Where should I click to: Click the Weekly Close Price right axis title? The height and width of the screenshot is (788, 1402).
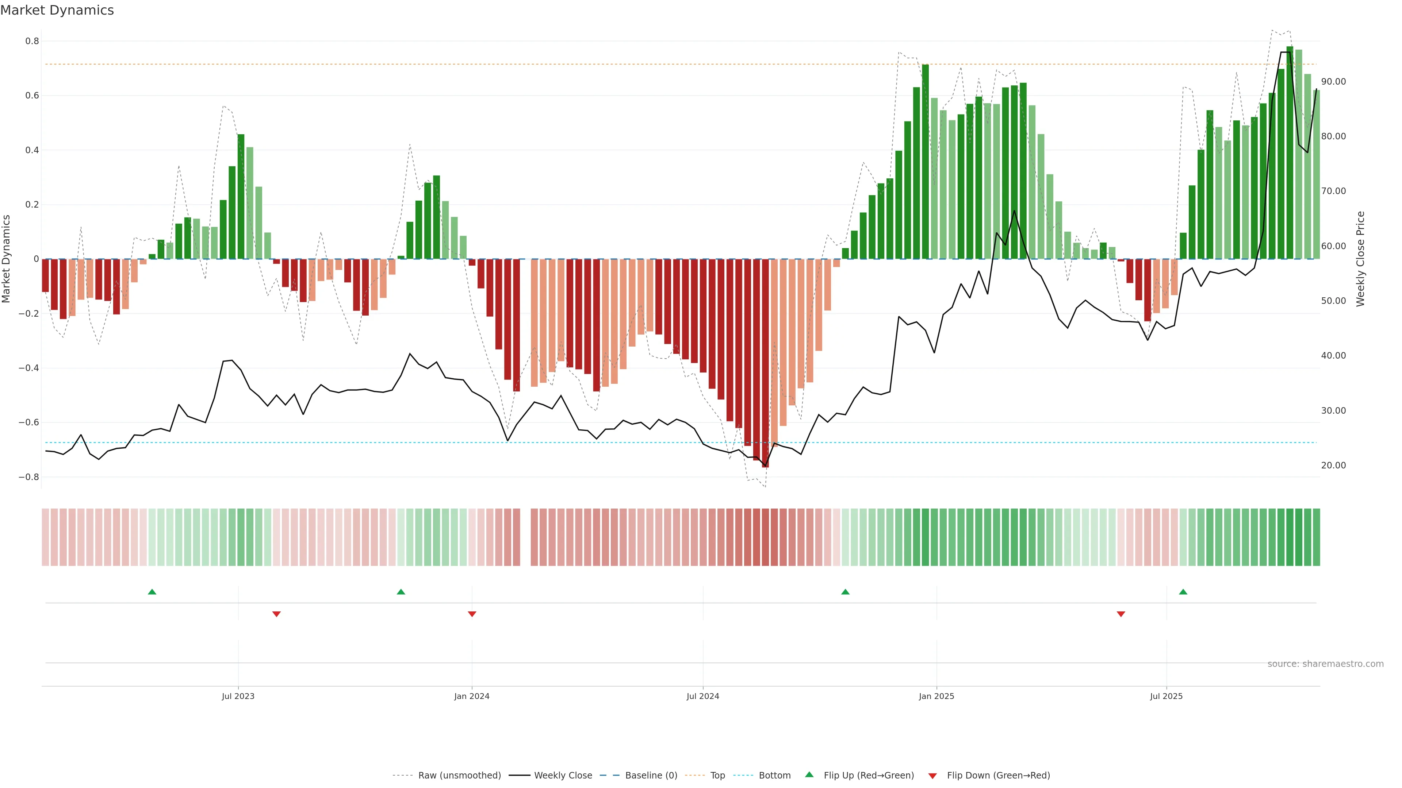(x=1361, y=259)
